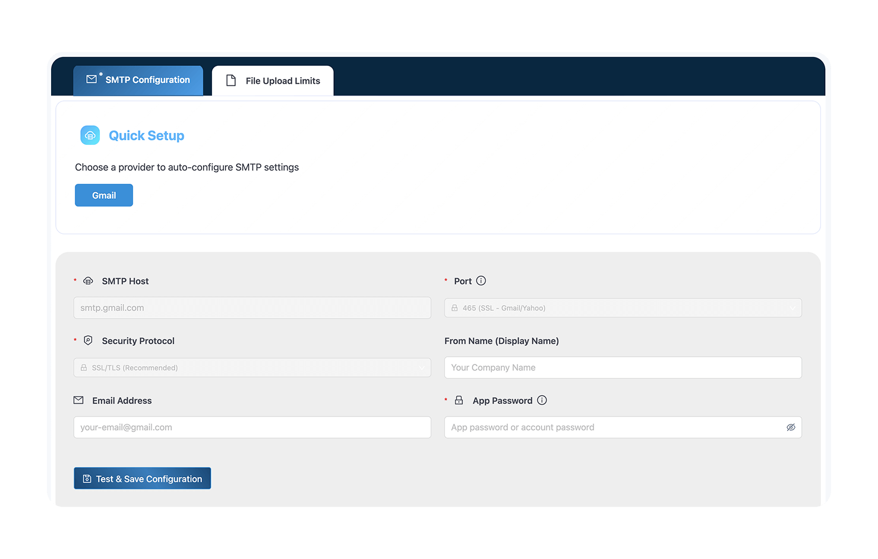Select the Email Address input field

(x=252, y=427)
